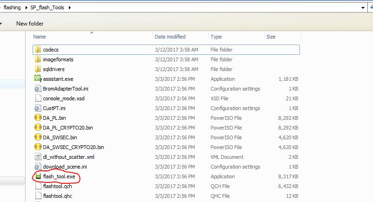Viewport: 373px width, 202px height.
Task: Select flash_tool.exe file name
Action: [x=59, y=176]
